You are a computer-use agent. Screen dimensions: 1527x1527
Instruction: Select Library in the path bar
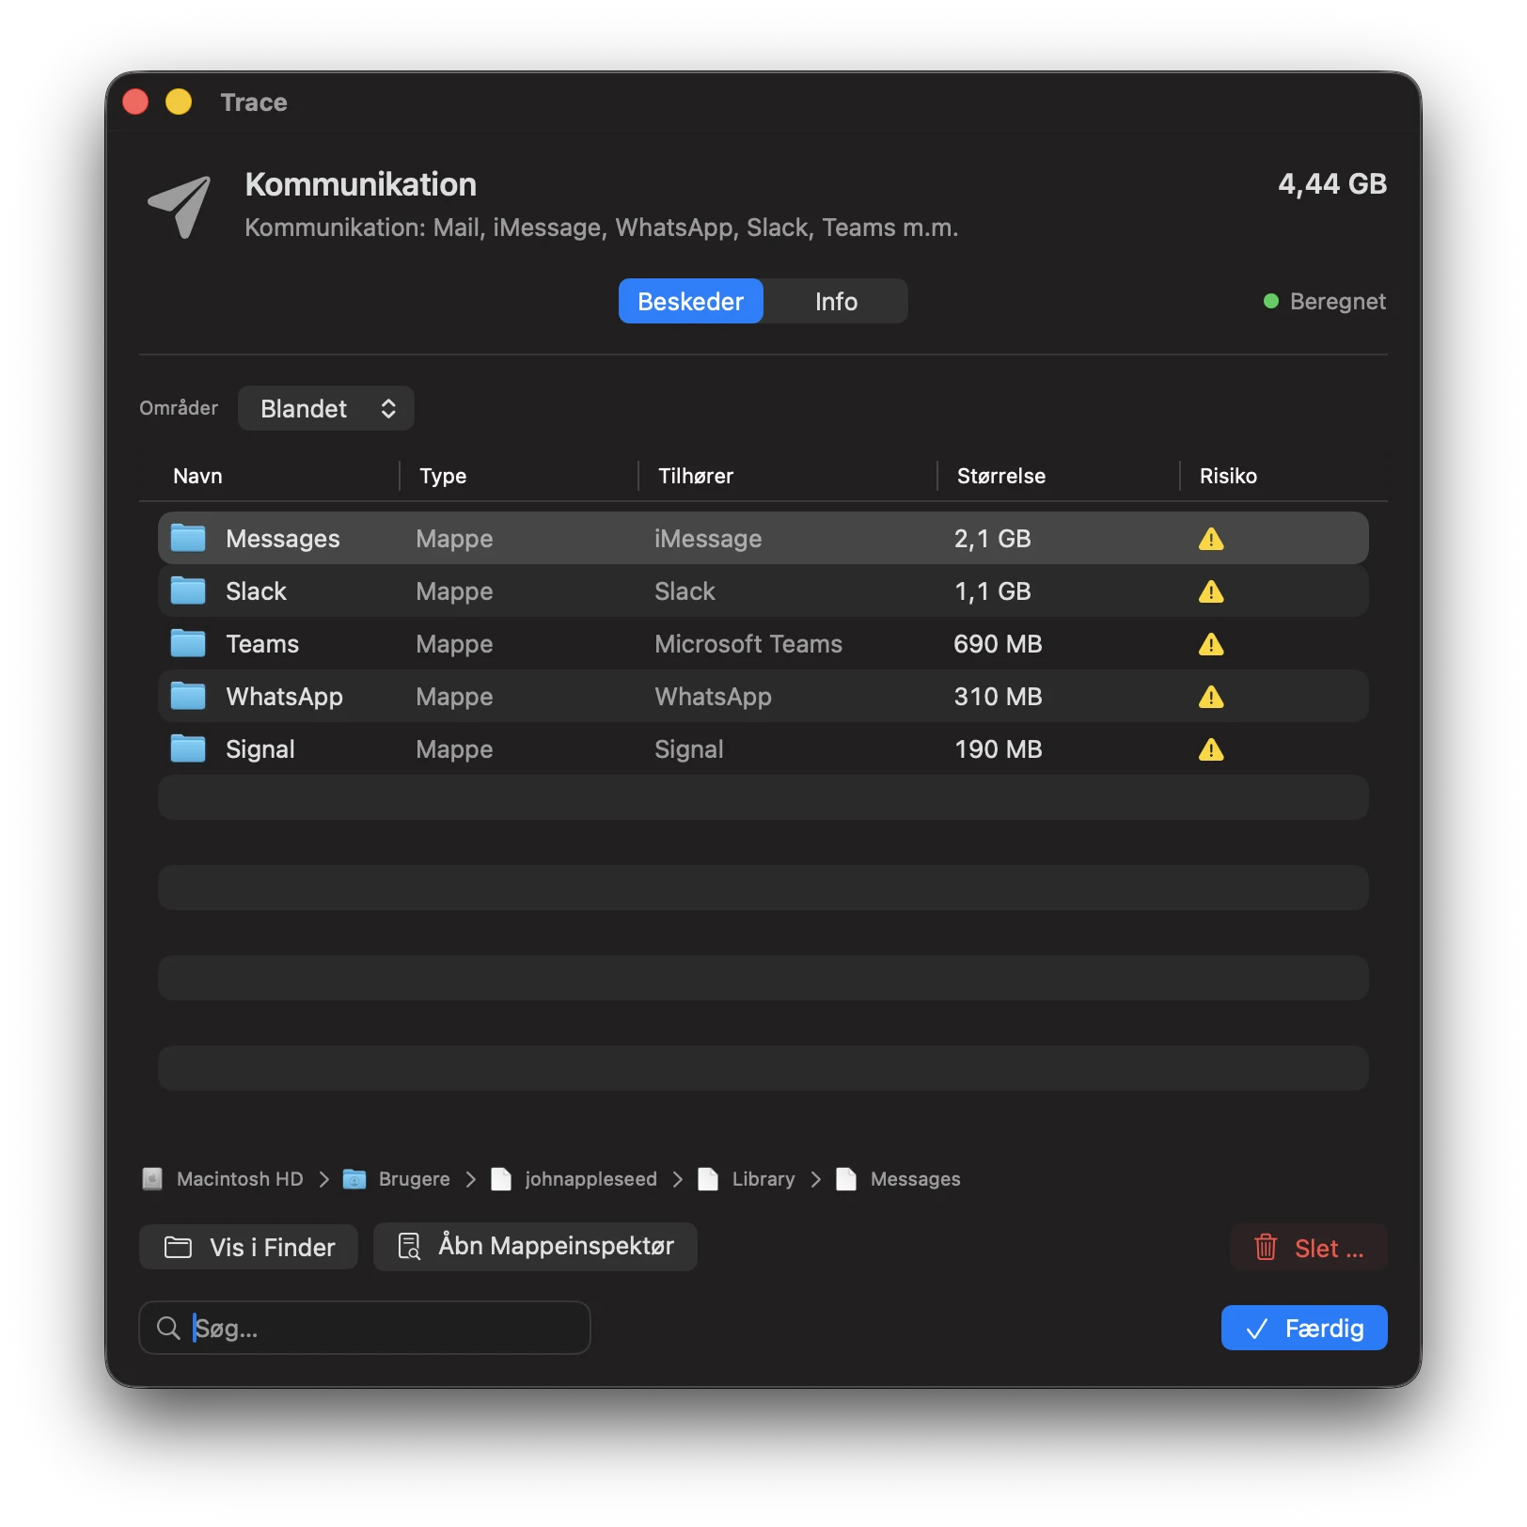click(x=763, y=1179)
